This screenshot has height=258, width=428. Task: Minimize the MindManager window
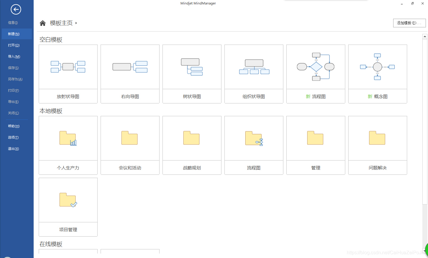coord(402,4)
